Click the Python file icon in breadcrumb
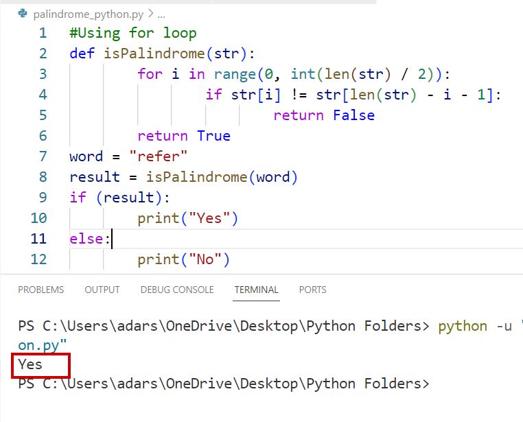 23,14
